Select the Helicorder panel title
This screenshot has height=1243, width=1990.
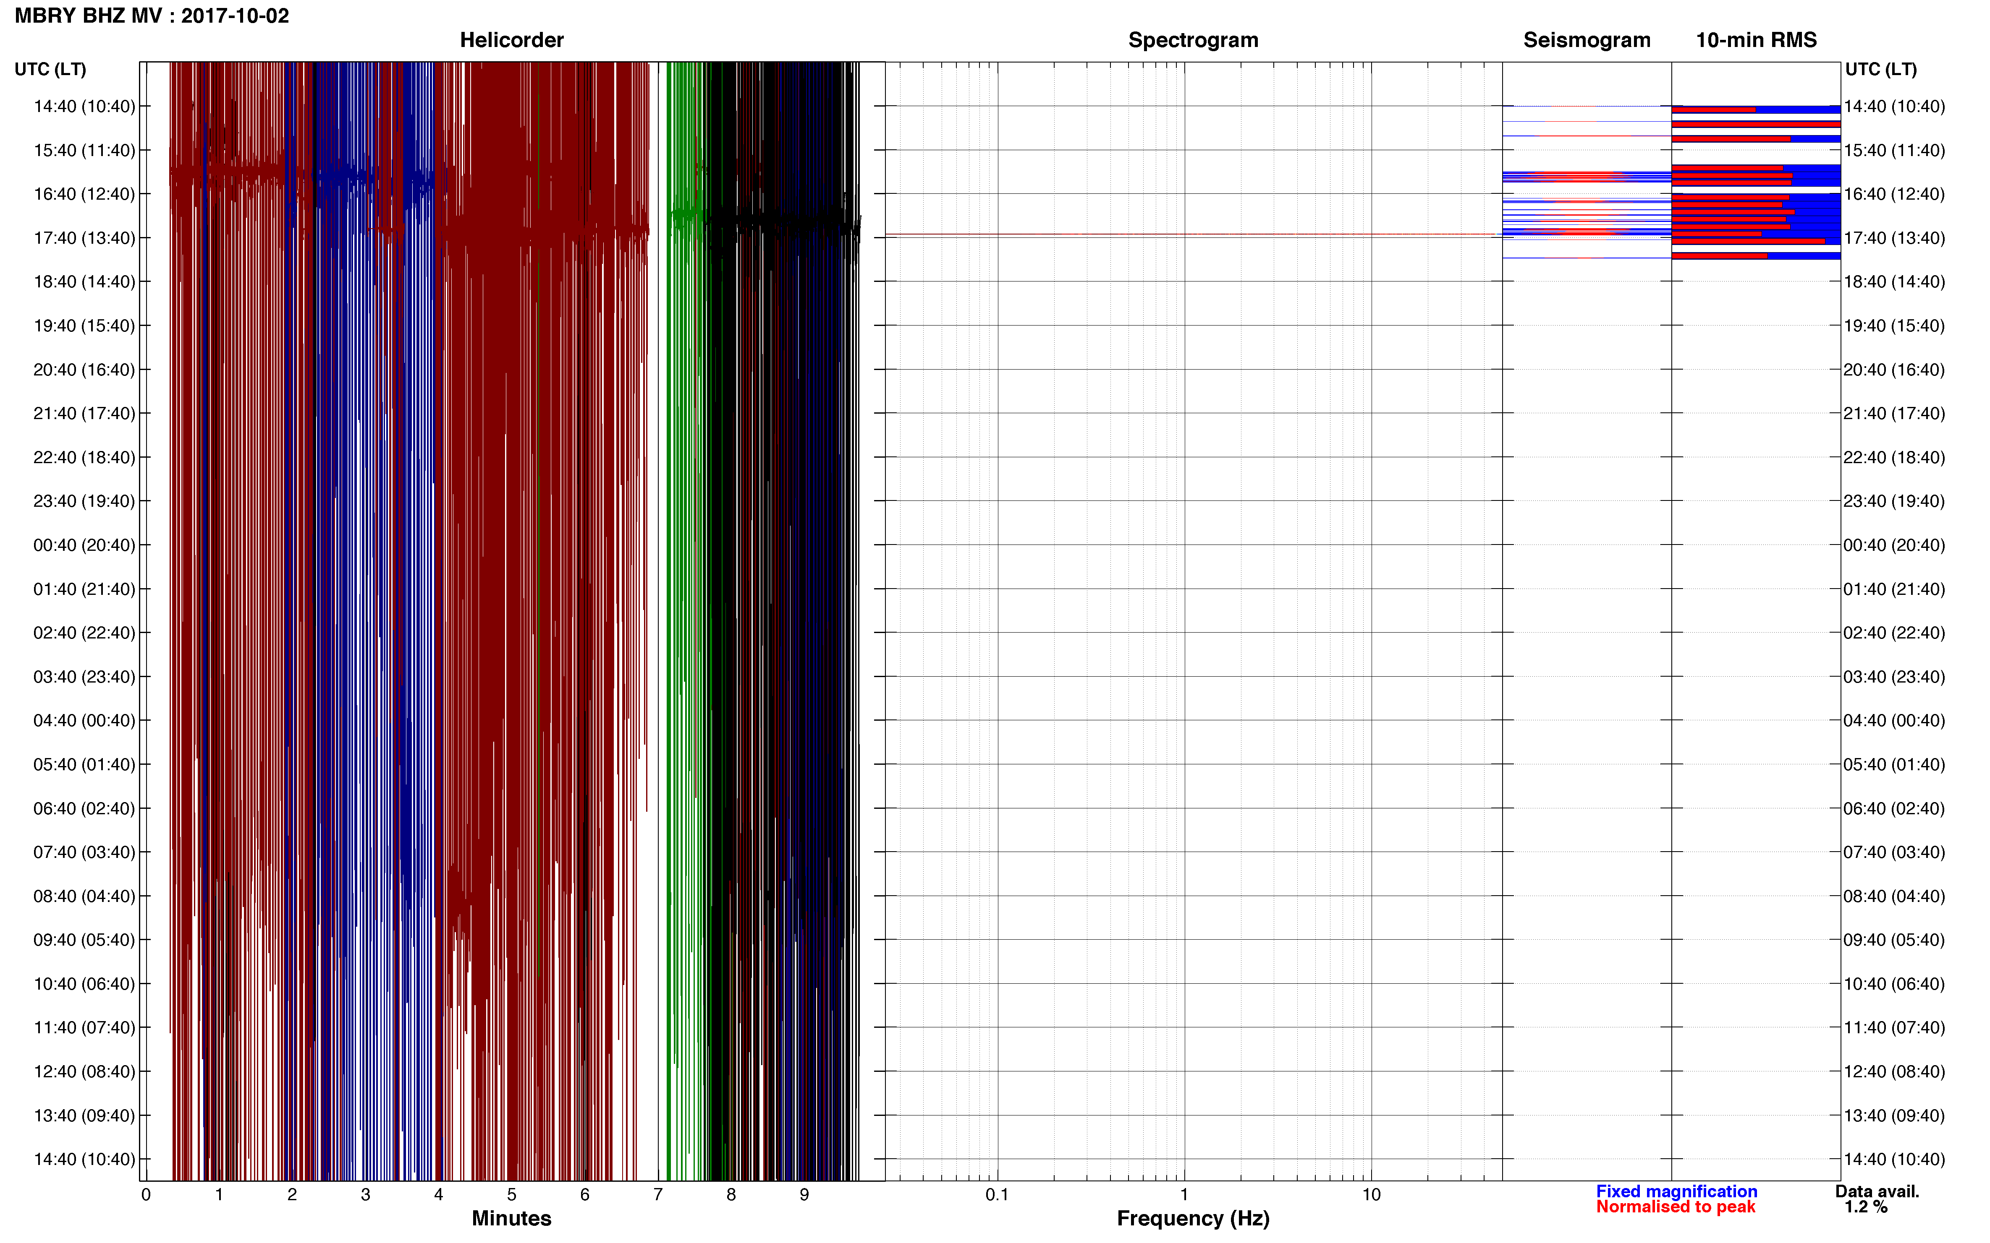click(512, 40)
